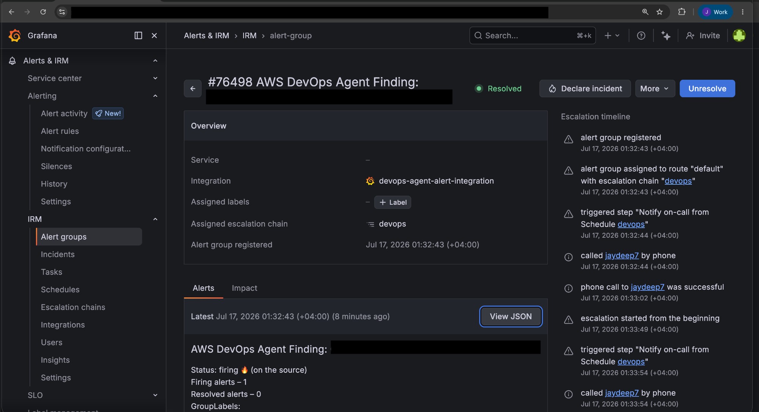Collapse the Alerting section chevron
Screen dimensions: 759x412
click(x=155, y=96)
